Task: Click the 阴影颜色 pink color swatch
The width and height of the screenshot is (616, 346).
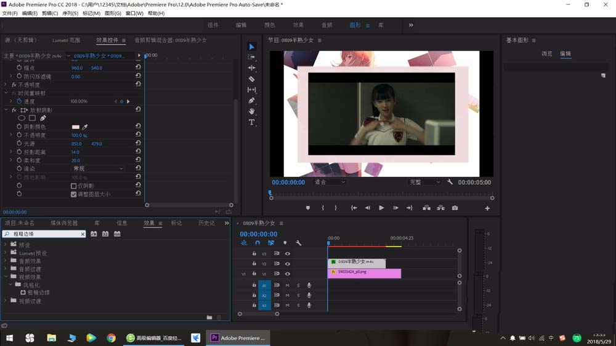Action: coord(75,127)
